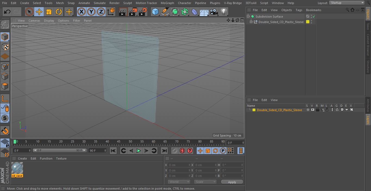The image size is (371, 191).
Task: Click the X position input field
Action: tap(179, 165)
